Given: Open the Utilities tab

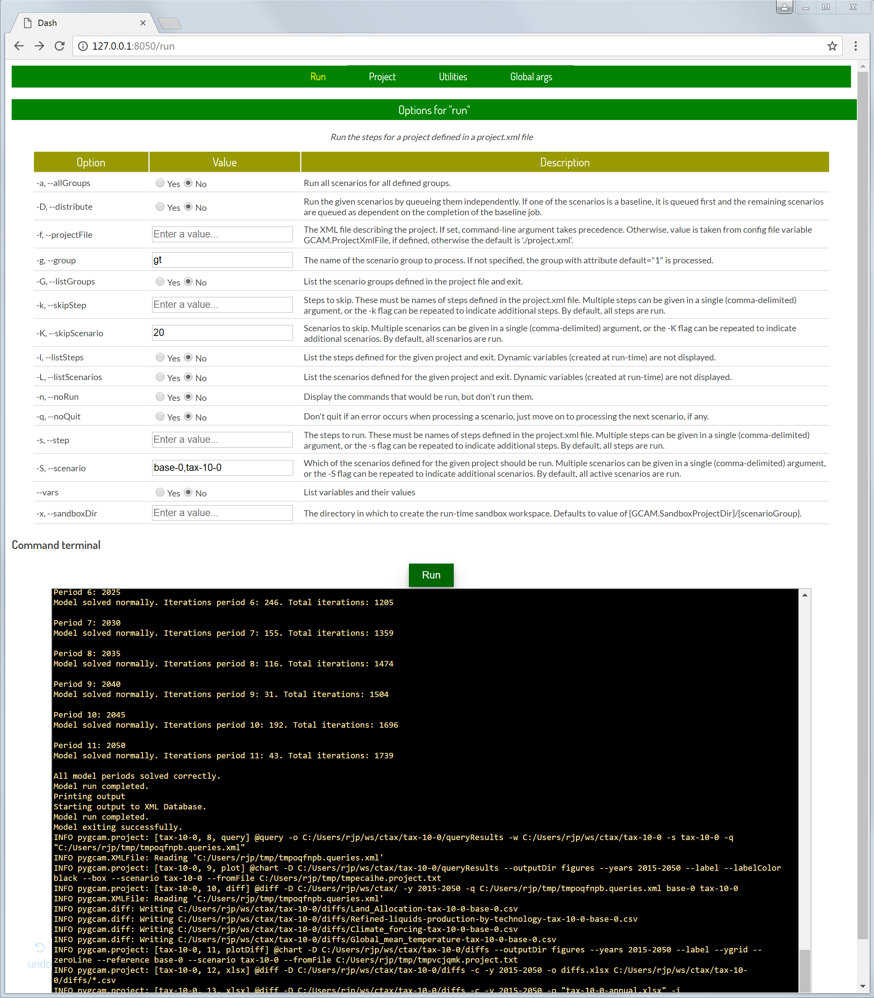Looking at the screenshot, I should pyautogui.click(x=453, y=77).
